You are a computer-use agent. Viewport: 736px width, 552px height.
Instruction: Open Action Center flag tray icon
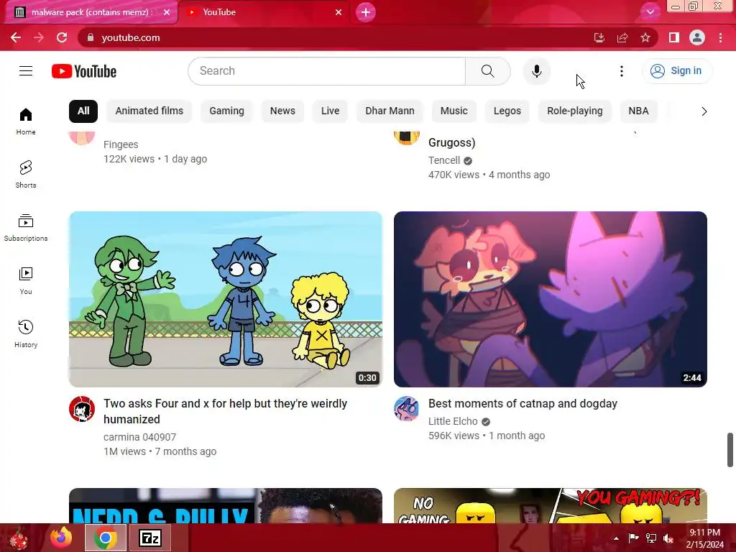pos(633,538)
